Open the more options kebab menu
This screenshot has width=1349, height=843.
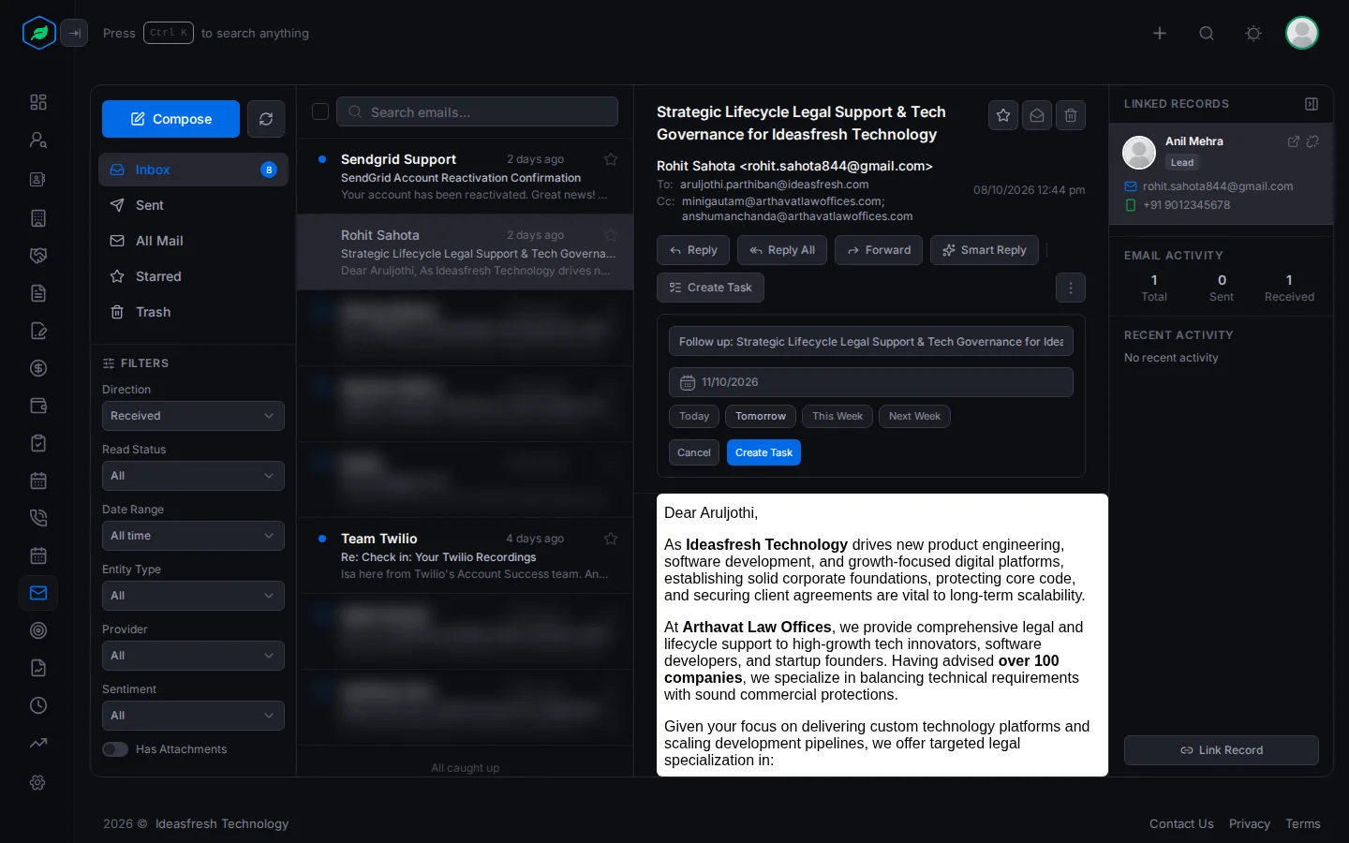[x=1071, y=288]
